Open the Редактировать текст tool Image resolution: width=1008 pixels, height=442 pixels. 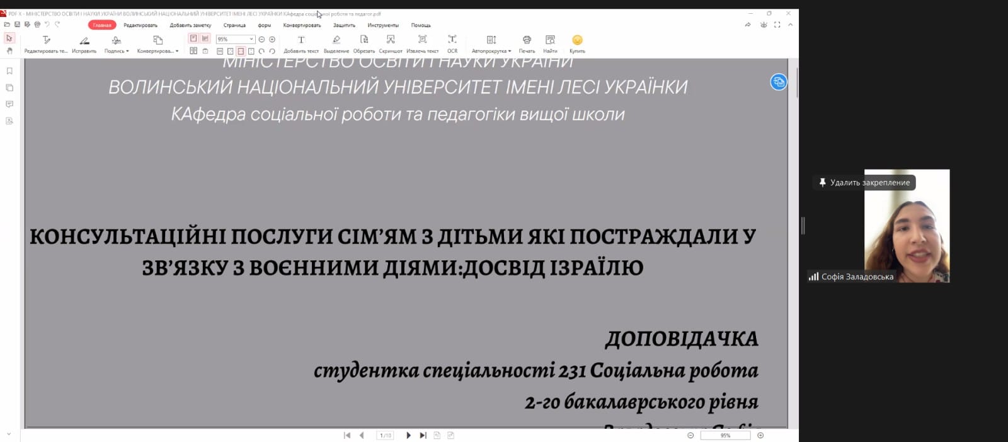pos(46,44)
